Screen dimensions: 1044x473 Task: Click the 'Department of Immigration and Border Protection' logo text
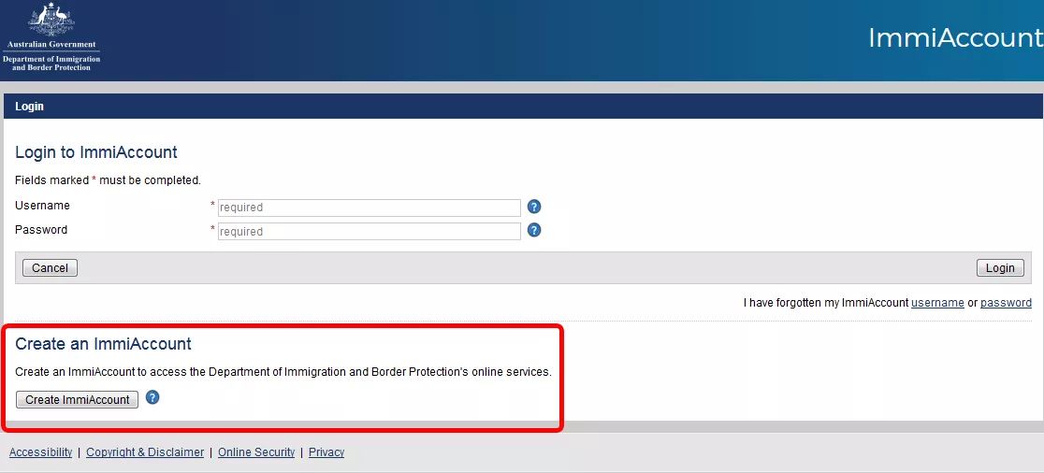click(51, 64)
